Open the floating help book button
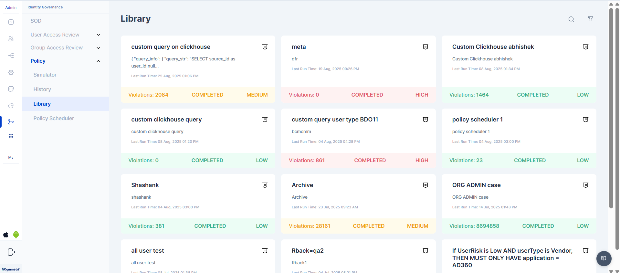Viewport: 620px width, 273px height. [604, 258]
